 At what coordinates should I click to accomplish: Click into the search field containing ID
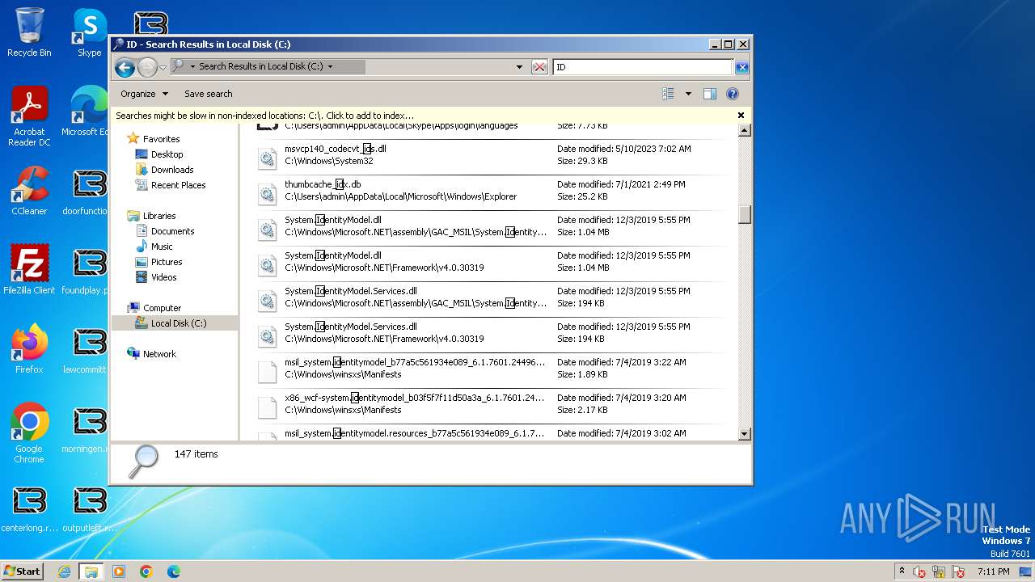point(643,67)
